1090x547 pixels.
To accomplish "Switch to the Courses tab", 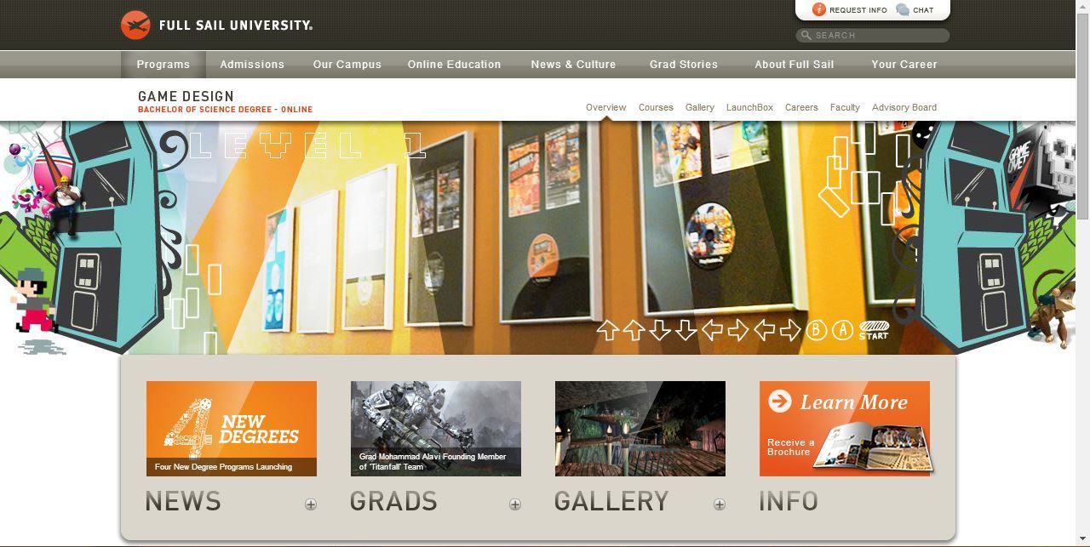I will (656, 107).
